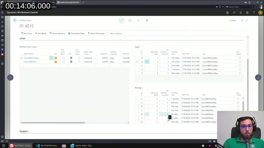The image size is (264, 148).
Task: Toggle Run Performance Analysis for CountWithoutKey
Action: (79, 58)
